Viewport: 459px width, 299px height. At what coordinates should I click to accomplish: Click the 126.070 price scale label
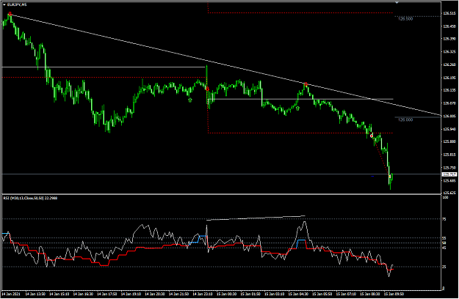(449, 103)
